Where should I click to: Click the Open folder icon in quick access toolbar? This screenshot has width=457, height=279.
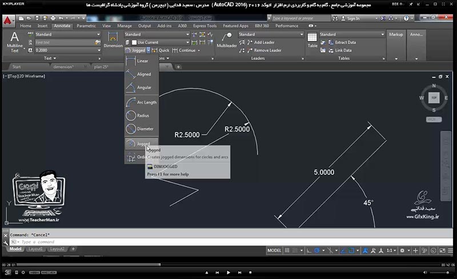(29, 18)
